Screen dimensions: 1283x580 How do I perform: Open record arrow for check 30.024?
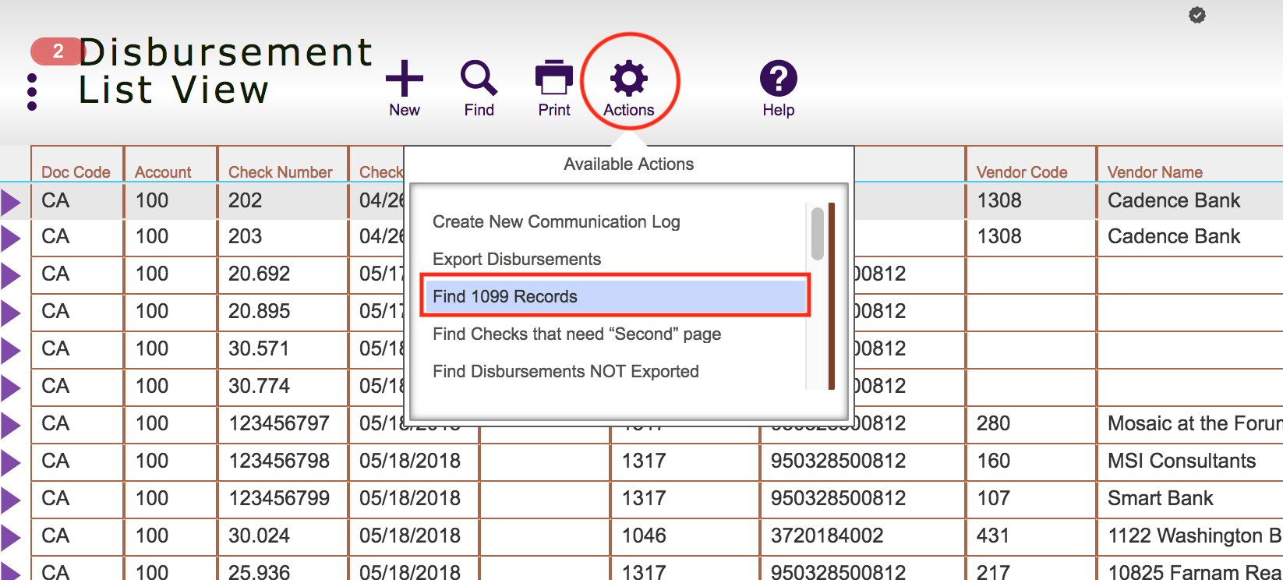coord(11,537)
